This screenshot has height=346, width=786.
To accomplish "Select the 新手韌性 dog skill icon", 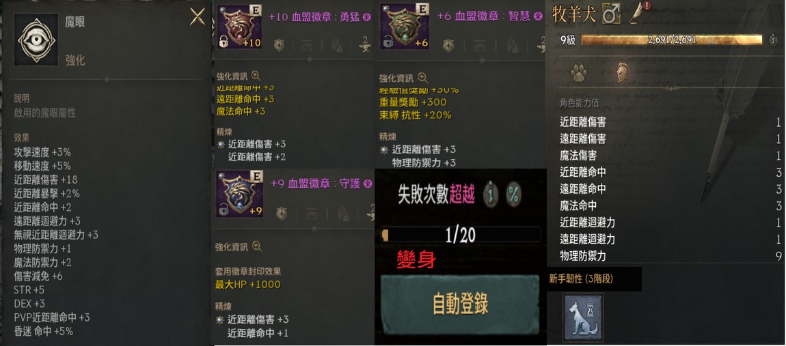I will pyautogui.click(x=582, y=317).
